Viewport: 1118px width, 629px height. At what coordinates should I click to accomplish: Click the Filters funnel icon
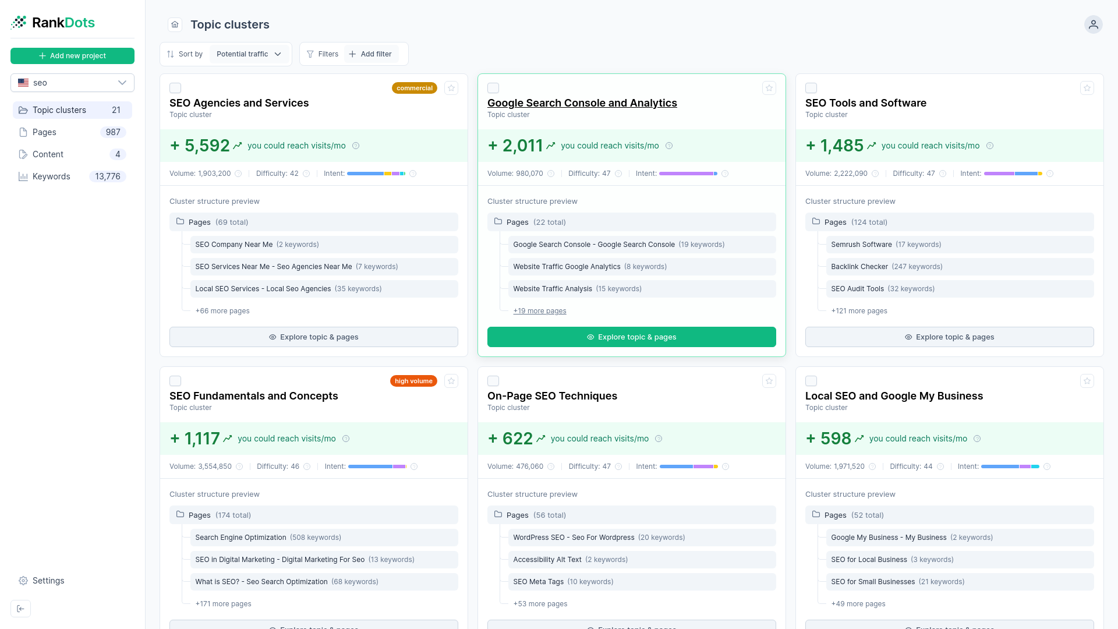[310, 54]
